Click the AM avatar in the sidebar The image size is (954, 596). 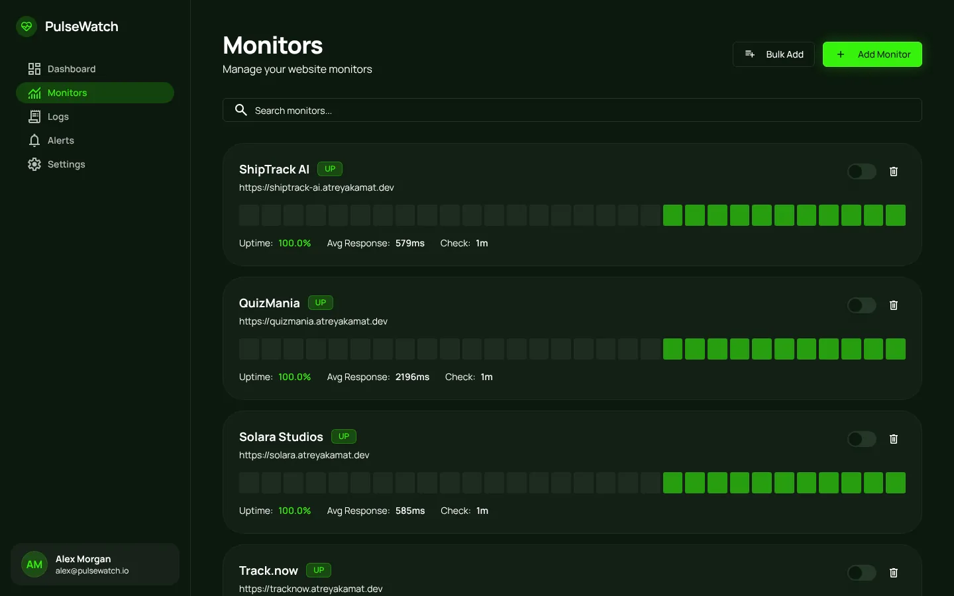point(34,564)
